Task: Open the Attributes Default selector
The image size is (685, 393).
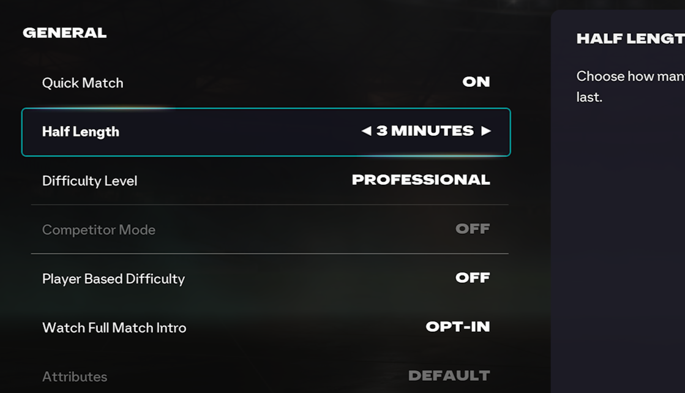Action: (449, 376)
